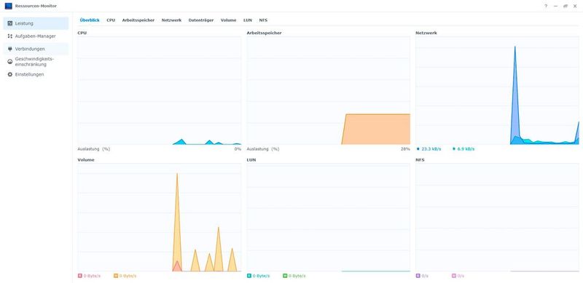Click the green LUN write legend icon
This screenshot has width=583, height=283.
tap(285, 276)
